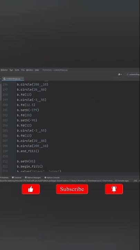Click the code line b.begin_fill()

[30, 166]
